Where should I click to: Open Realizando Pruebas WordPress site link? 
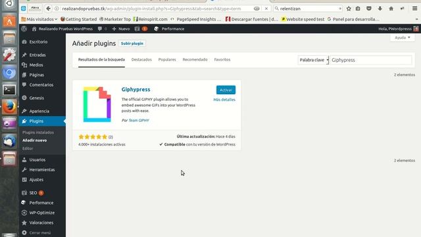62,29
